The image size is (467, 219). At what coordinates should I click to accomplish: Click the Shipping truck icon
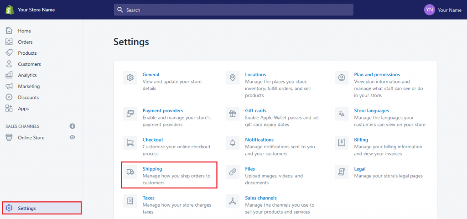(x=130, y=172)
